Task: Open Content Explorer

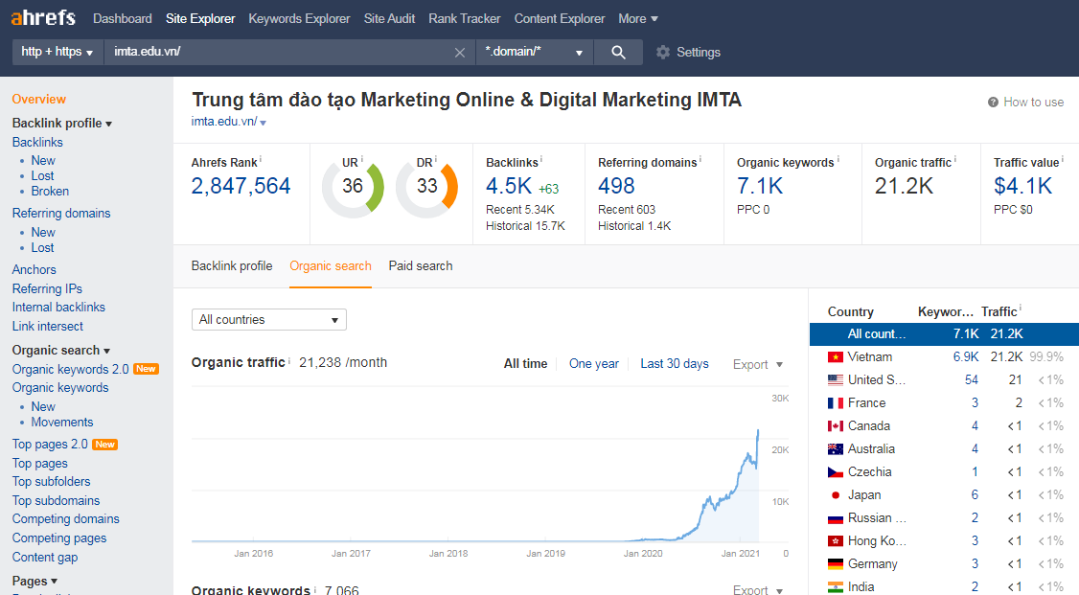Action: (560, 18)
